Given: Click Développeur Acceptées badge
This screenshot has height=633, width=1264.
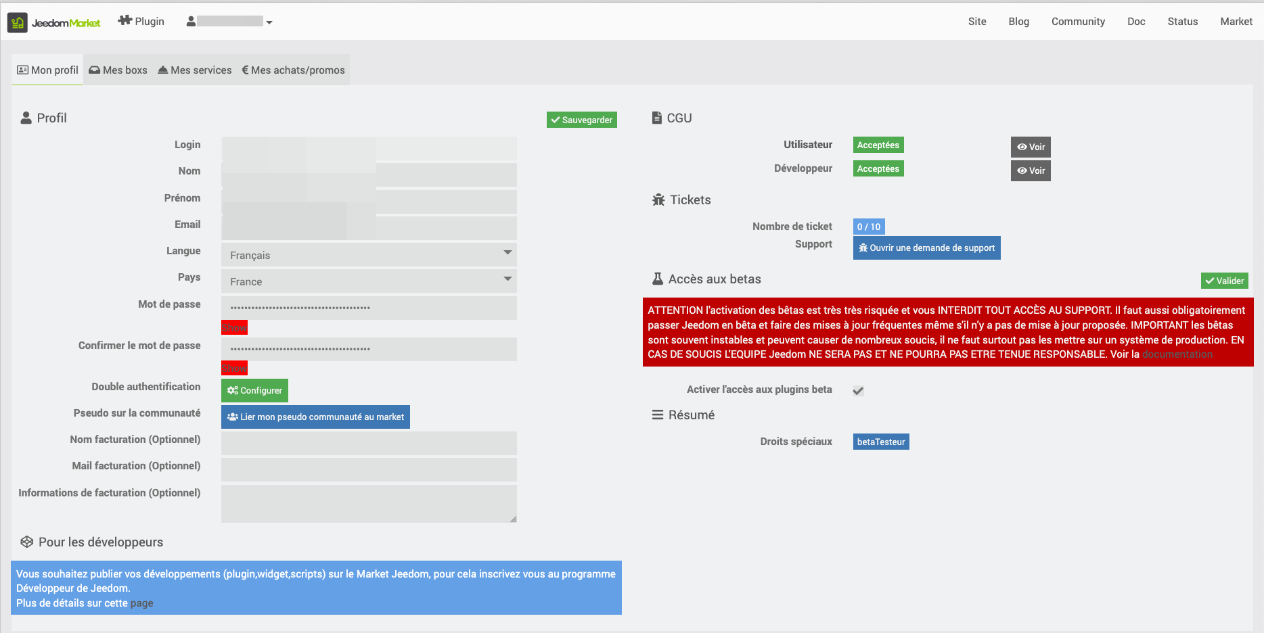Looking at the screenshot, I should 878,168.
